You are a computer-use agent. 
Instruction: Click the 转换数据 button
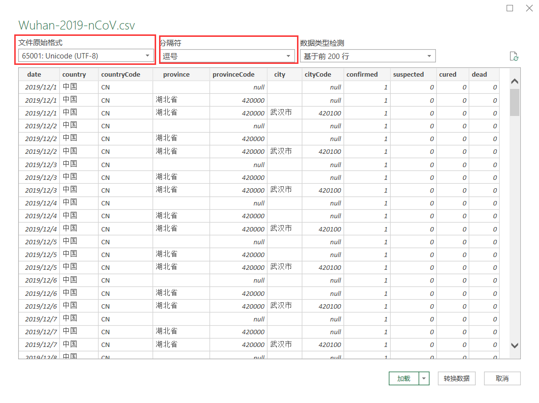click(457, 378)
